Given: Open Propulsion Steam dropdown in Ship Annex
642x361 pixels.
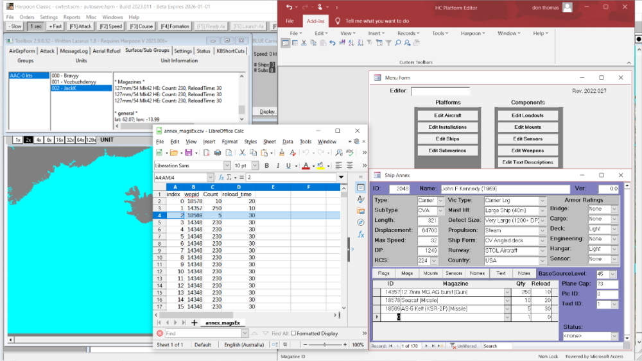Looking at the screenshot, I should click(x=542, y=231).
